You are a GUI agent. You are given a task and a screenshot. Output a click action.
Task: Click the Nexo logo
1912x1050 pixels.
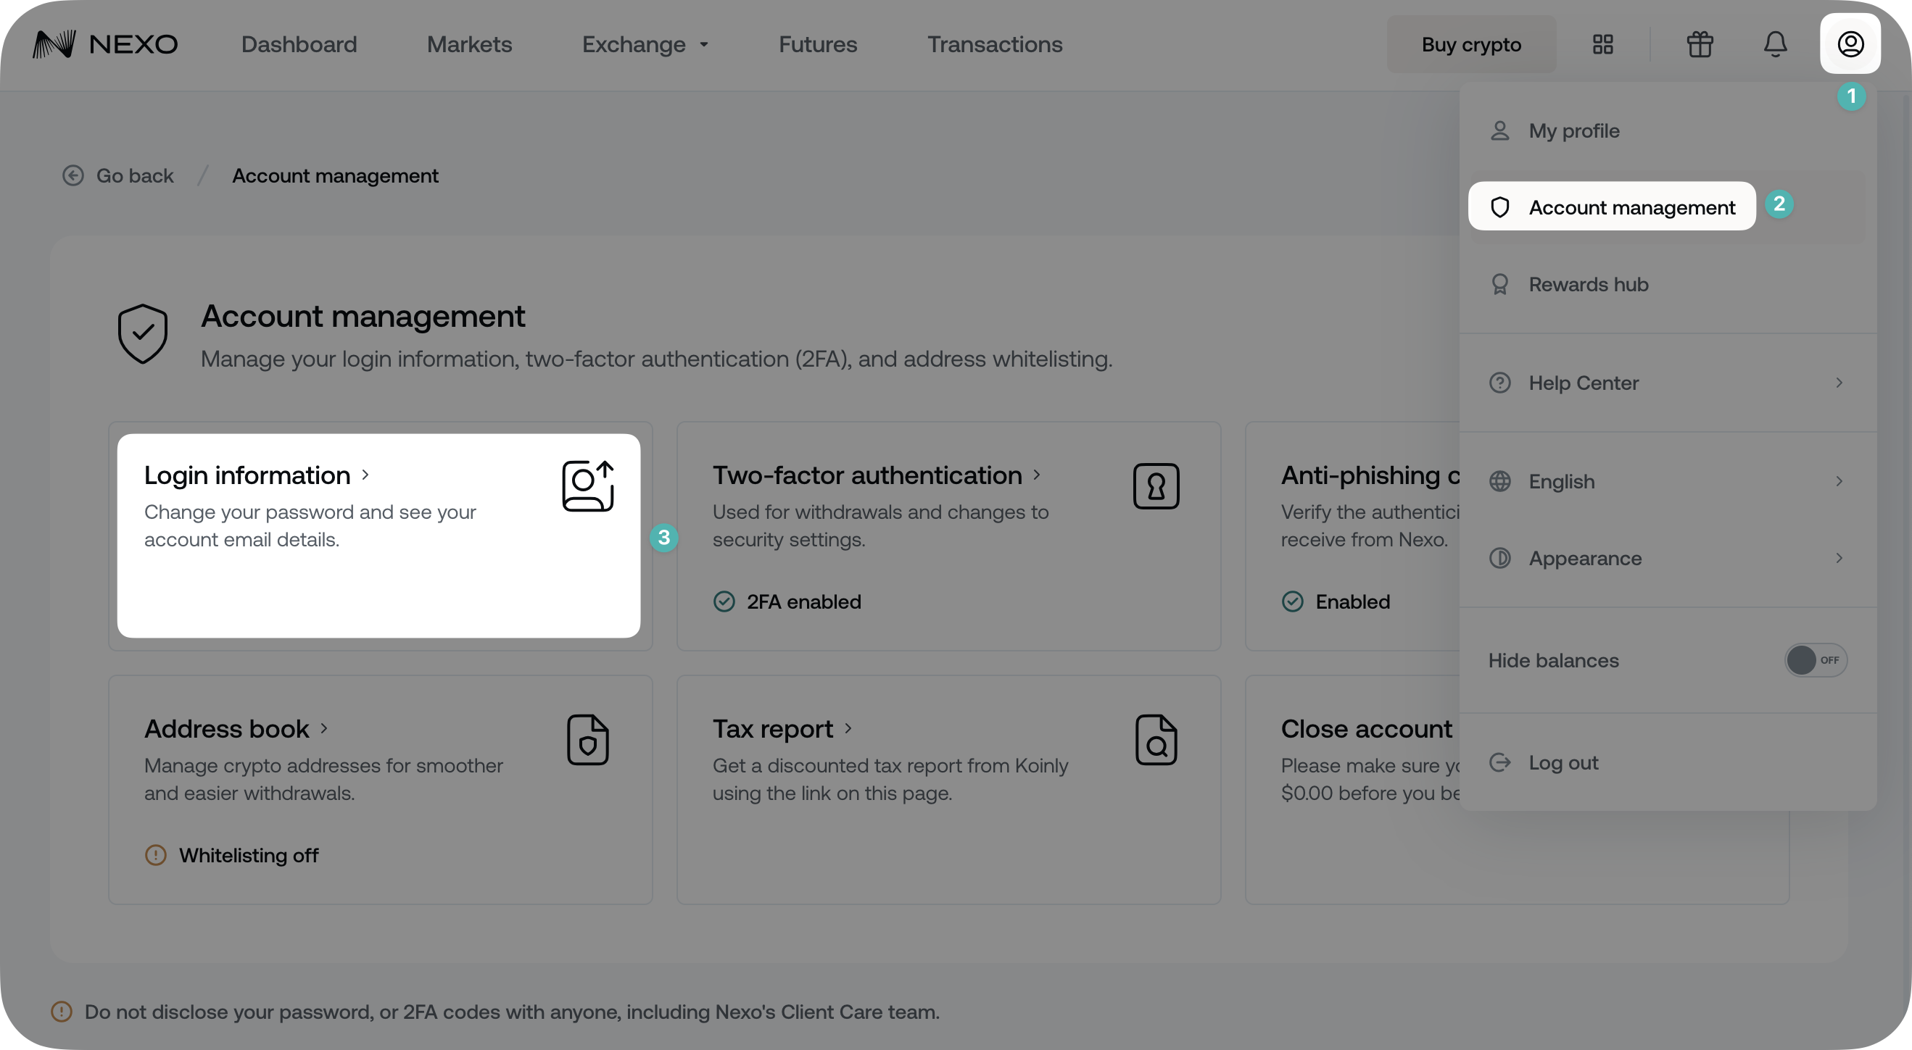tap(105, 44)
